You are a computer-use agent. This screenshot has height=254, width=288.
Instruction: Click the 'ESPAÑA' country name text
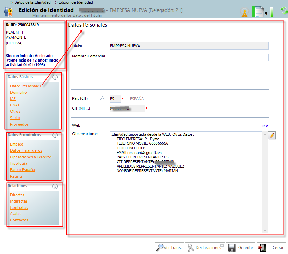pyautogui.click(x=137, y=99)
